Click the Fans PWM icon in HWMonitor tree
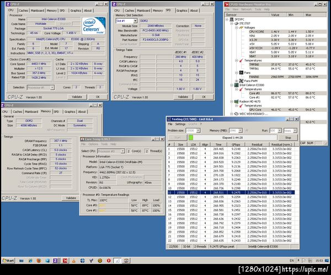This screenshot has width=331, height=275. 241,81
